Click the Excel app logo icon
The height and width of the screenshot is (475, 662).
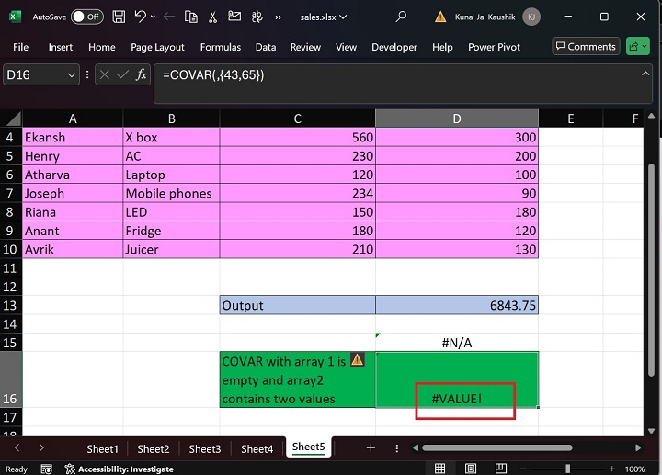(15, 17)
